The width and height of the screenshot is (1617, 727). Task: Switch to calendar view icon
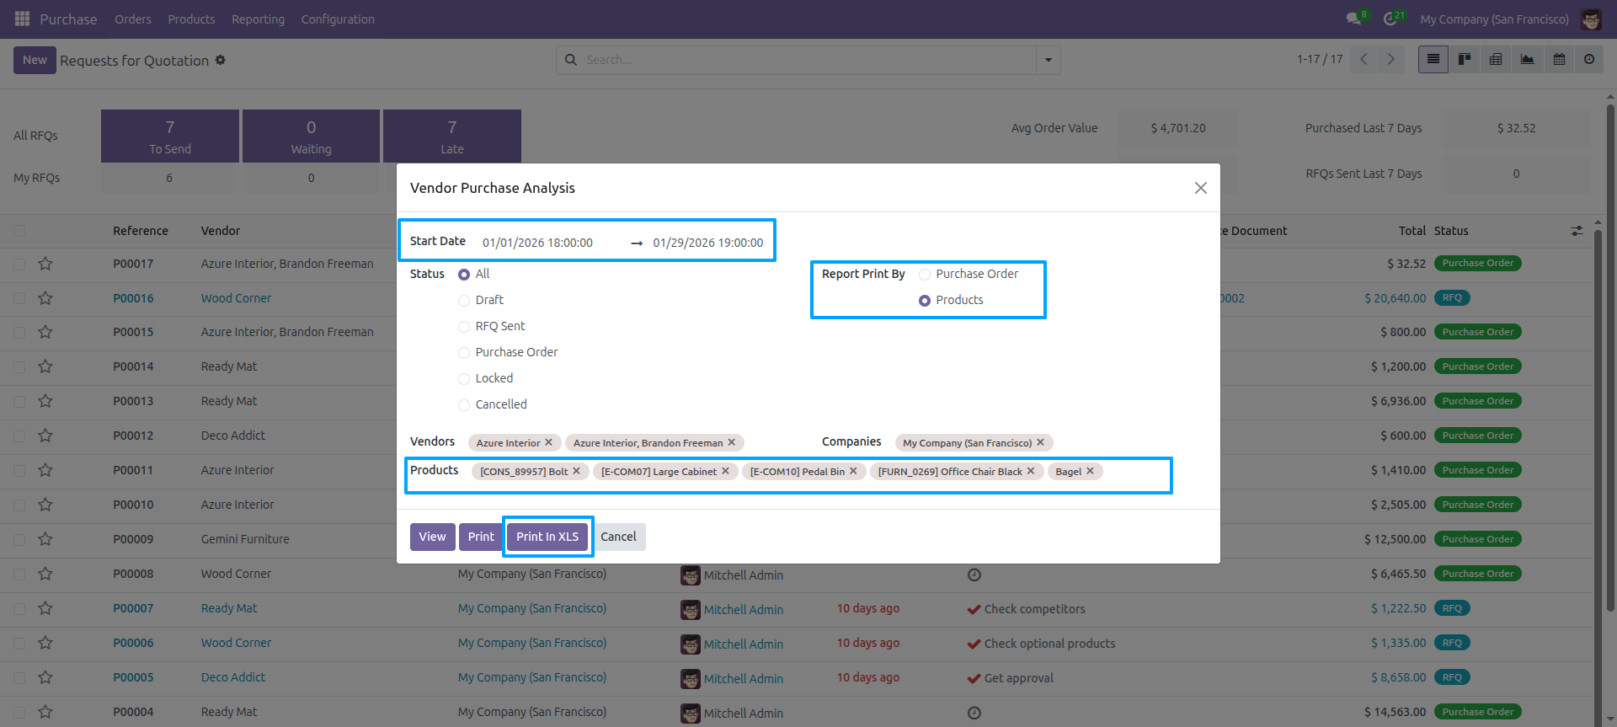click(x=1559, y=60)
